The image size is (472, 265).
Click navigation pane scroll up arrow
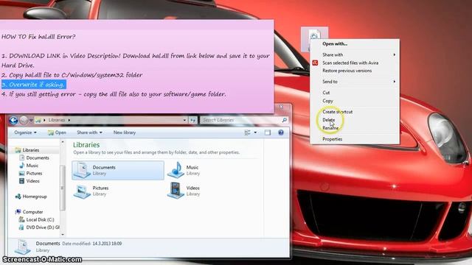tap(63, 142)
